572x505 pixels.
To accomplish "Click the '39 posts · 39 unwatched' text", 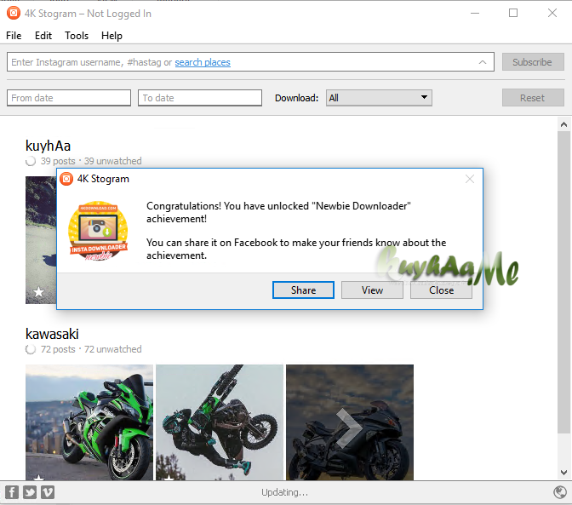I will point(91,161).
